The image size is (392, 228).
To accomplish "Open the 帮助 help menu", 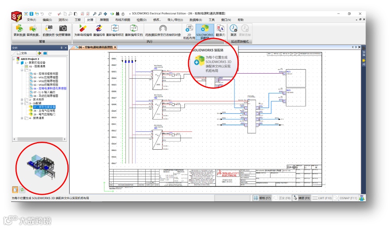I will (x=240, y=20).
